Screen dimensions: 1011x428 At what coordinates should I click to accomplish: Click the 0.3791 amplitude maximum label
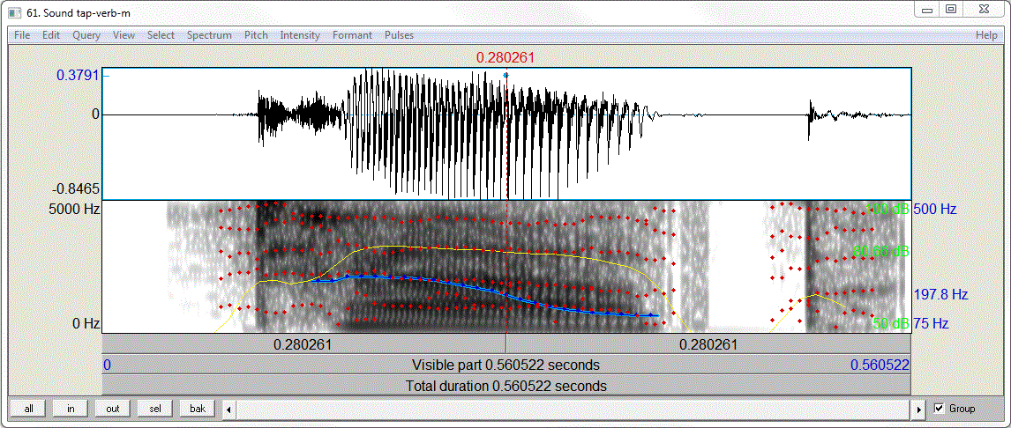click(78, 76)
